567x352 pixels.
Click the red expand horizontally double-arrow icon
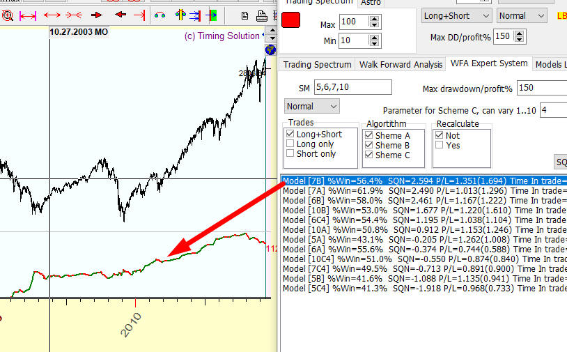coord(52,15)
